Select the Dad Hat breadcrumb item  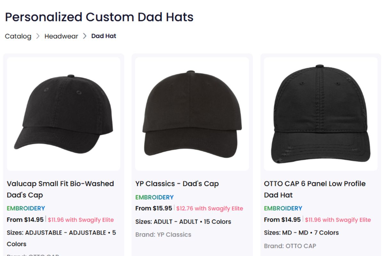(104, 36)
